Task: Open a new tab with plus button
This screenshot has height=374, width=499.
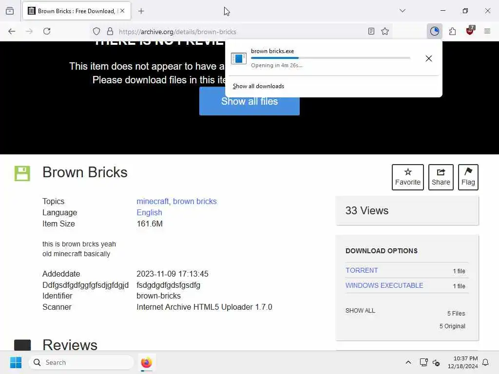Action: click(x=141, y=11)
